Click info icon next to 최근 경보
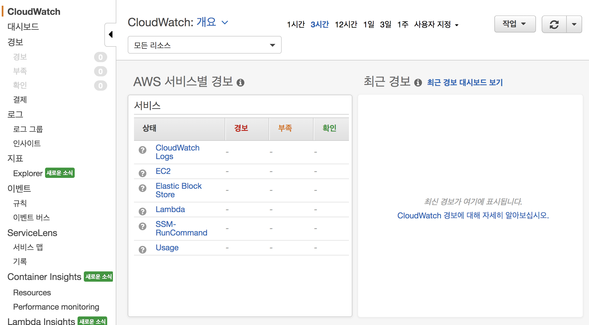Screen dimensions: 589x325 coord(418,83)
